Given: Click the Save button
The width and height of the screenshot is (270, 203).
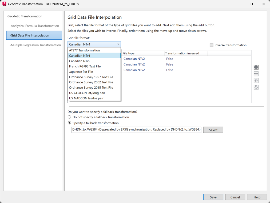Looking at the screenshot, I should [213, 197].
